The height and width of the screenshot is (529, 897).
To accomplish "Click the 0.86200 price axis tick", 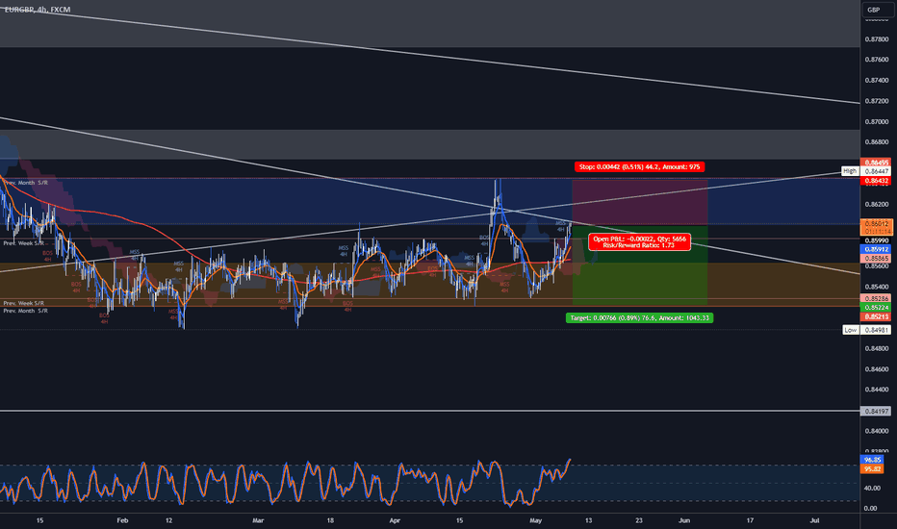I will 877,204.
